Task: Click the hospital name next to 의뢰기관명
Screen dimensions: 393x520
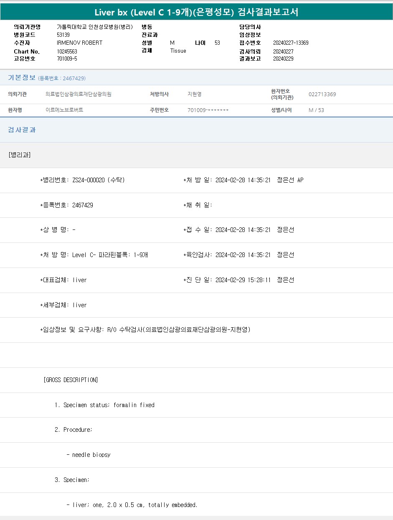Action: point(94,27)
